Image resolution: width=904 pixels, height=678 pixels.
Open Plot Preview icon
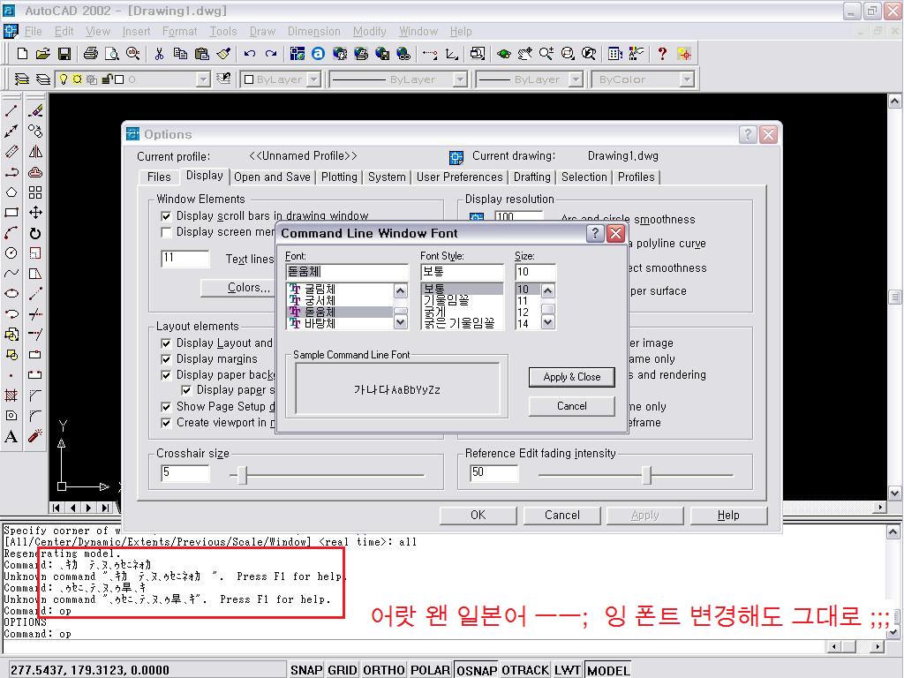112,54
